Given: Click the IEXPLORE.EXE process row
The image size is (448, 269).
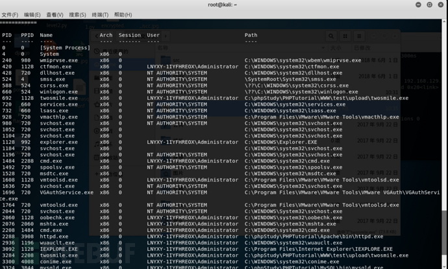Looking at the screenshot, I should [197, 249].
